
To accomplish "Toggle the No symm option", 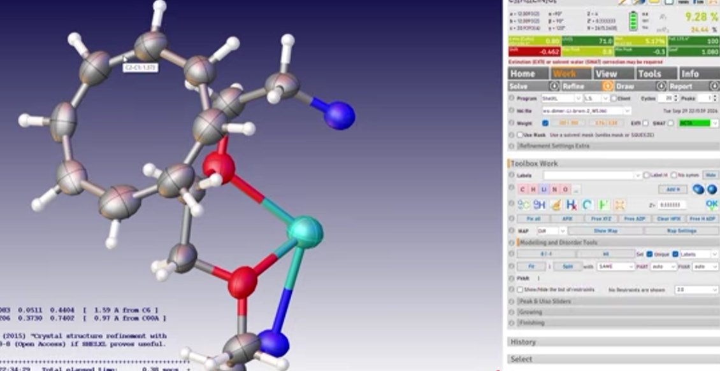I will [673, 175].
